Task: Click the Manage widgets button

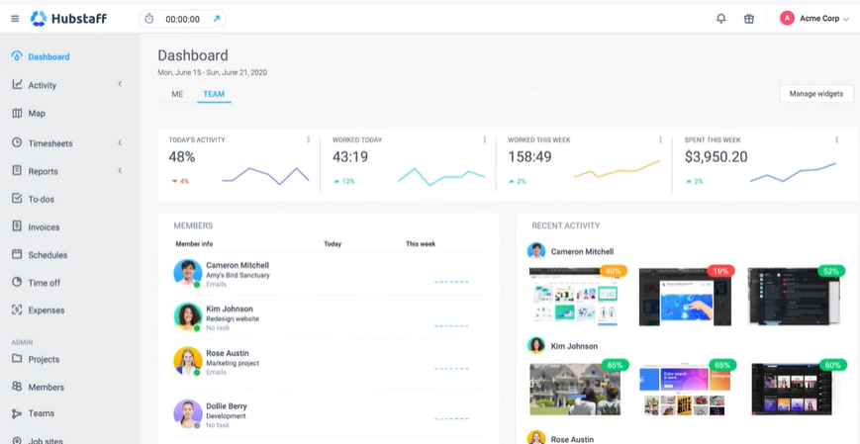Action: (x=815, y=94)
